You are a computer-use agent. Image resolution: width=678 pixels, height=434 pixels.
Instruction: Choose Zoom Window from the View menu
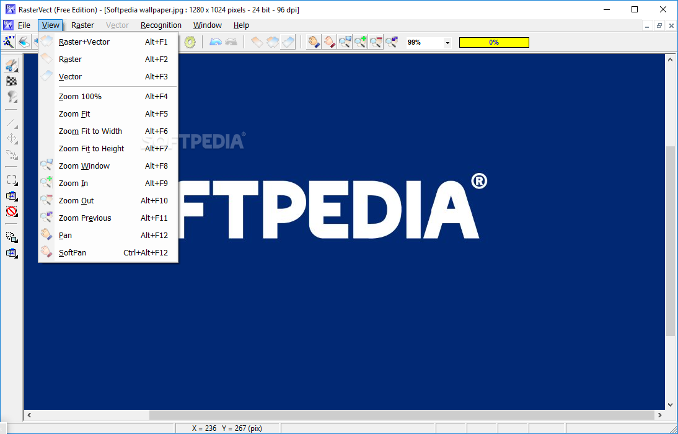click(x=108, y=166)
